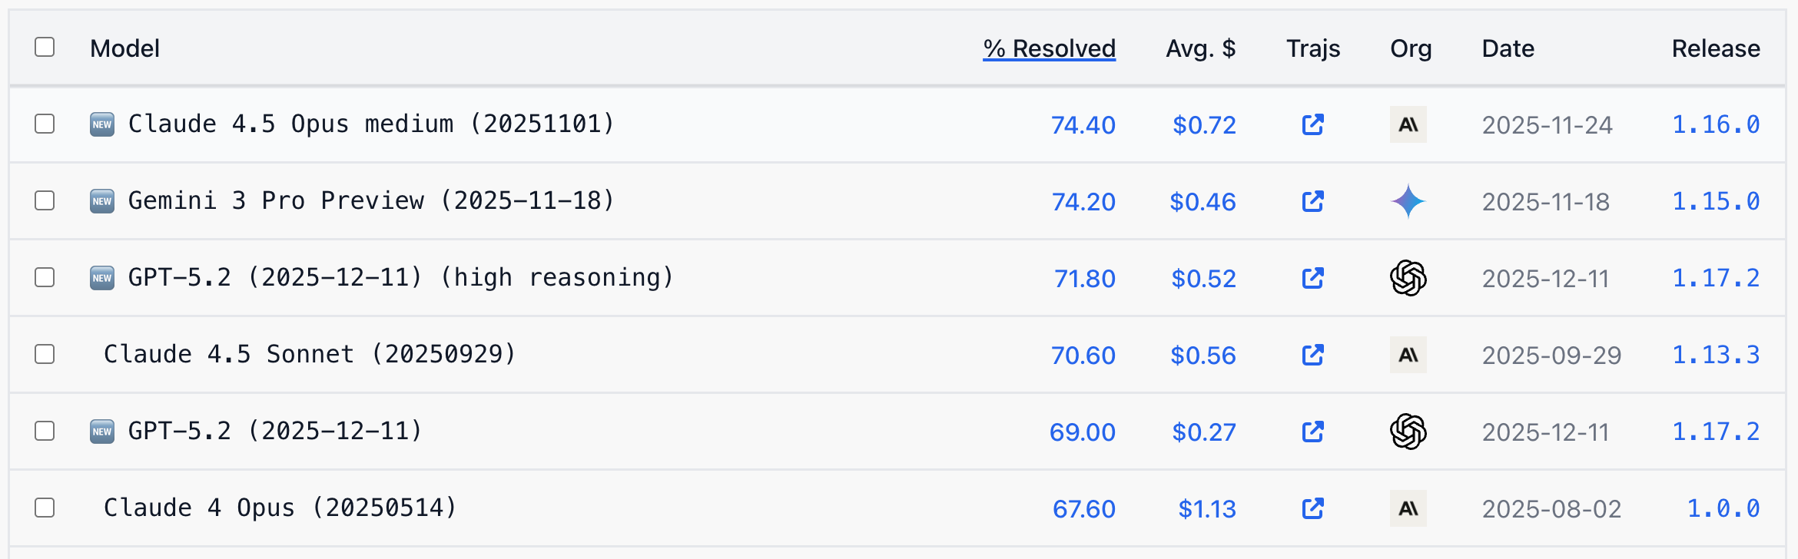The width and height of the screenshot is (1798, 559).
Task: Open trajectories for Gemini 3 Pro Preview
Action: (x=1313, y=201)
